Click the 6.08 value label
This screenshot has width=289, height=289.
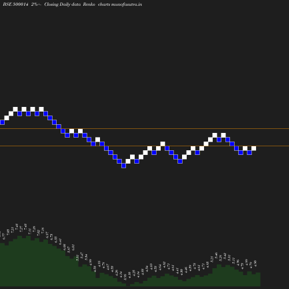tap(65, 247)
